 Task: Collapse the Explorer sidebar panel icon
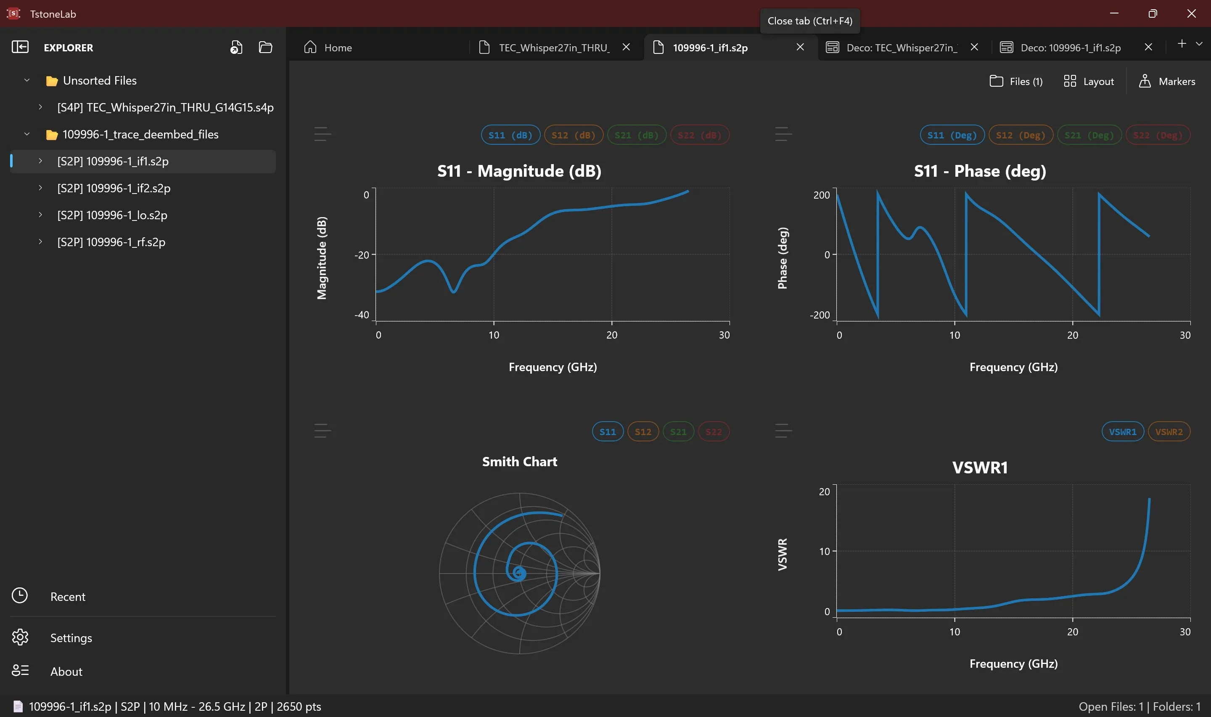[20, 47]
